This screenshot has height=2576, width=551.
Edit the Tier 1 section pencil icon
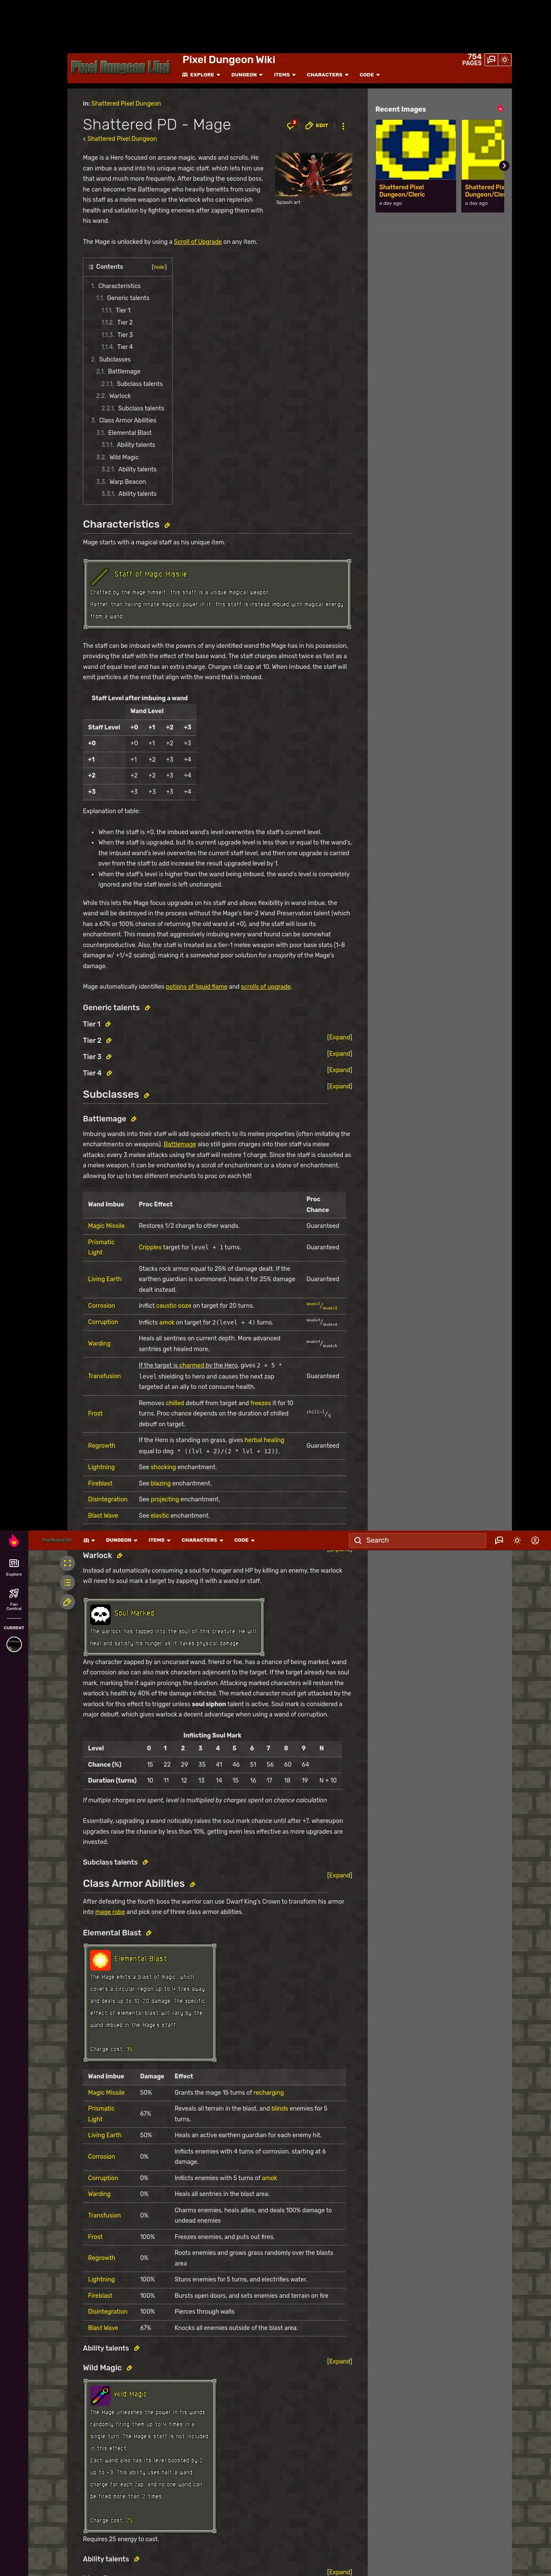point(108,1024)
